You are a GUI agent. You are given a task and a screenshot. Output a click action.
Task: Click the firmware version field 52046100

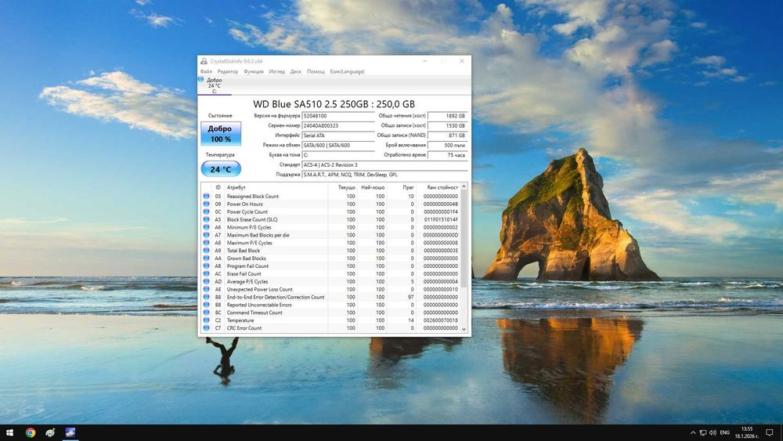[338, 115]
